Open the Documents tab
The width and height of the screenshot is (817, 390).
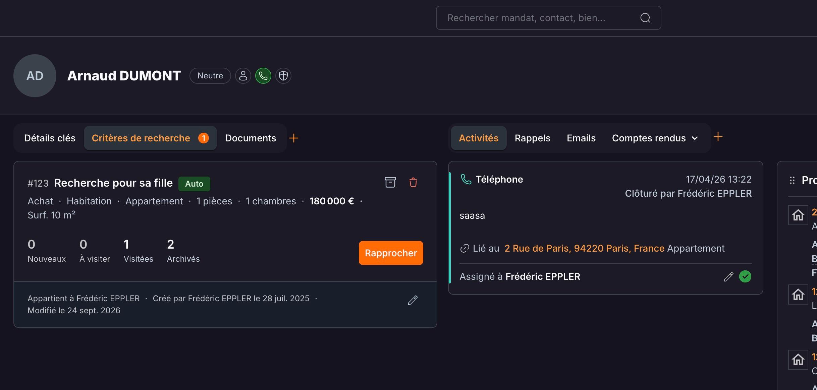pos(251,138)
